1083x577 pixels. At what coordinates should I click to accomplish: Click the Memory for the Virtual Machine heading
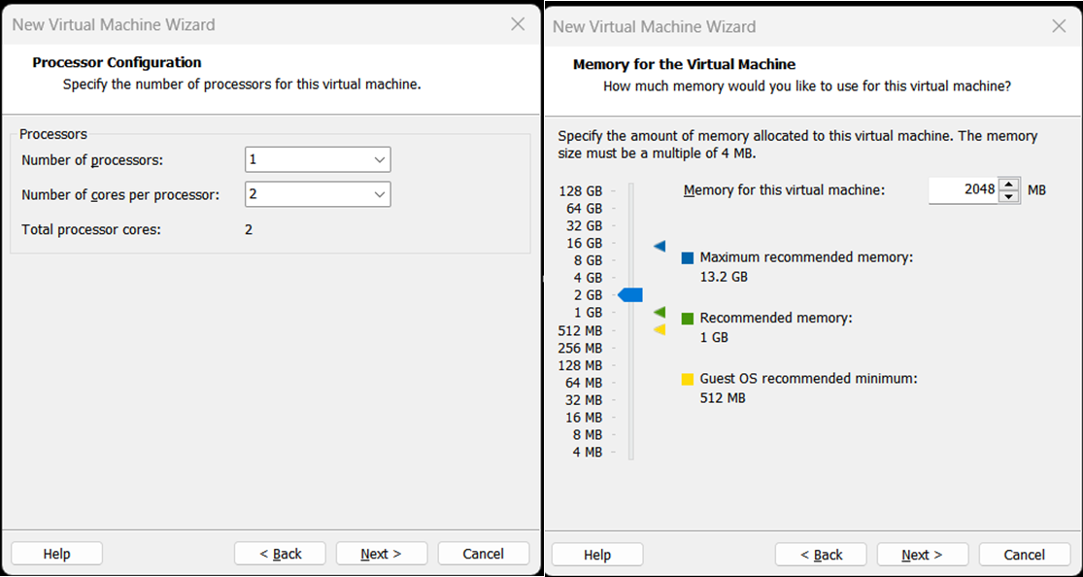coord(685,64)
